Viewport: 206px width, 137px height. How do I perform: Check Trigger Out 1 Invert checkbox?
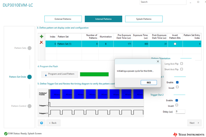pyautogui.click(x=177, y=87)
